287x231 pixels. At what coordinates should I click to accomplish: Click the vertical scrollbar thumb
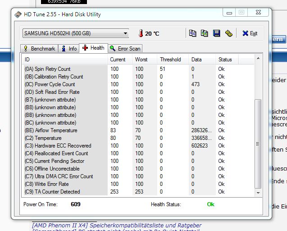pos(258,144)
